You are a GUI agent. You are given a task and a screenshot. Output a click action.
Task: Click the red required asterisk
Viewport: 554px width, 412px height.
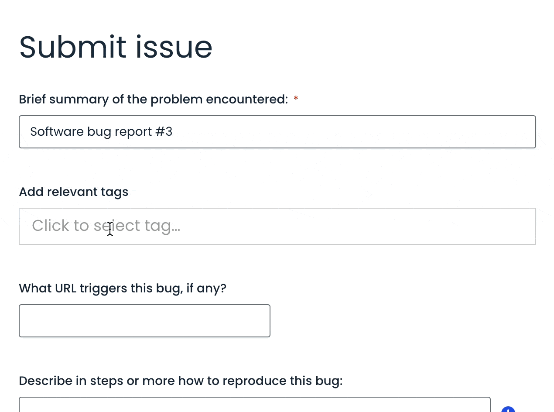click(296, 100)
